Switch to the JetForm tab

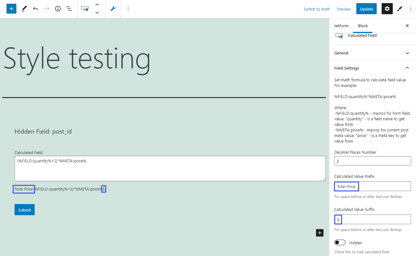341,26
